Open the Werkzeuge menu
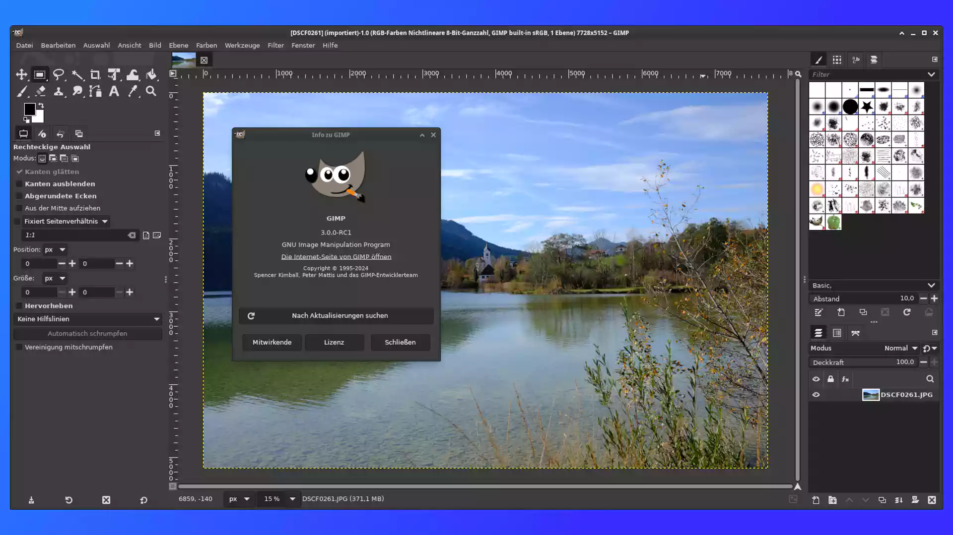953x535 pixels. [x=242, y=45]
